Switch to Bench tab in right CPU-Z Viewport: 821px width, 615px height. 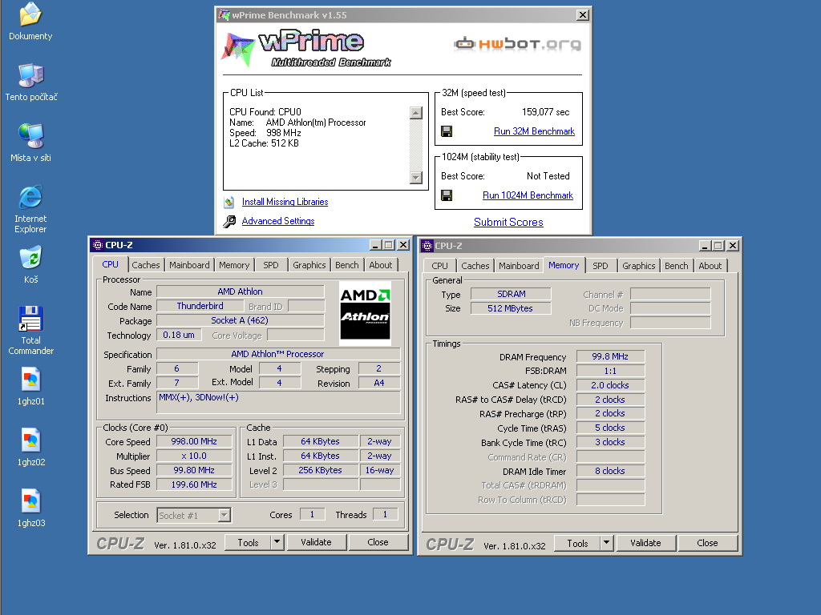(x=677, y=266)
